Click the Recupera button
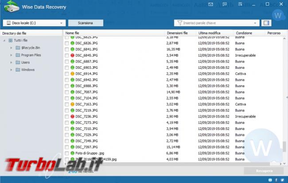The height and width of the screenshot is (183, 288). click(x=264, y=171)
